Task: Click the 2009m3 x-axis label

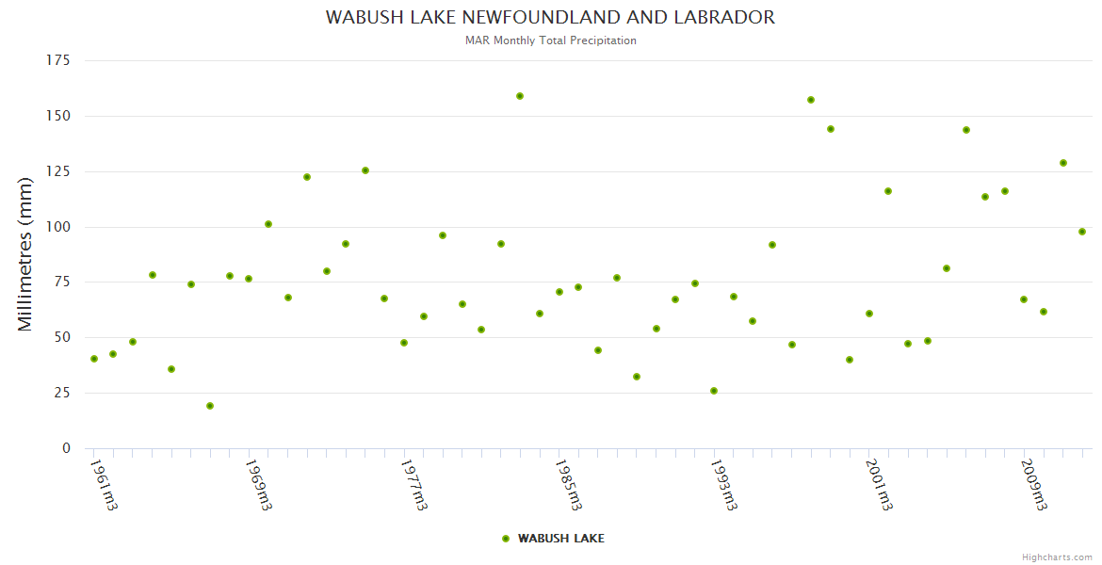Action: click(x=1033, y=484)
